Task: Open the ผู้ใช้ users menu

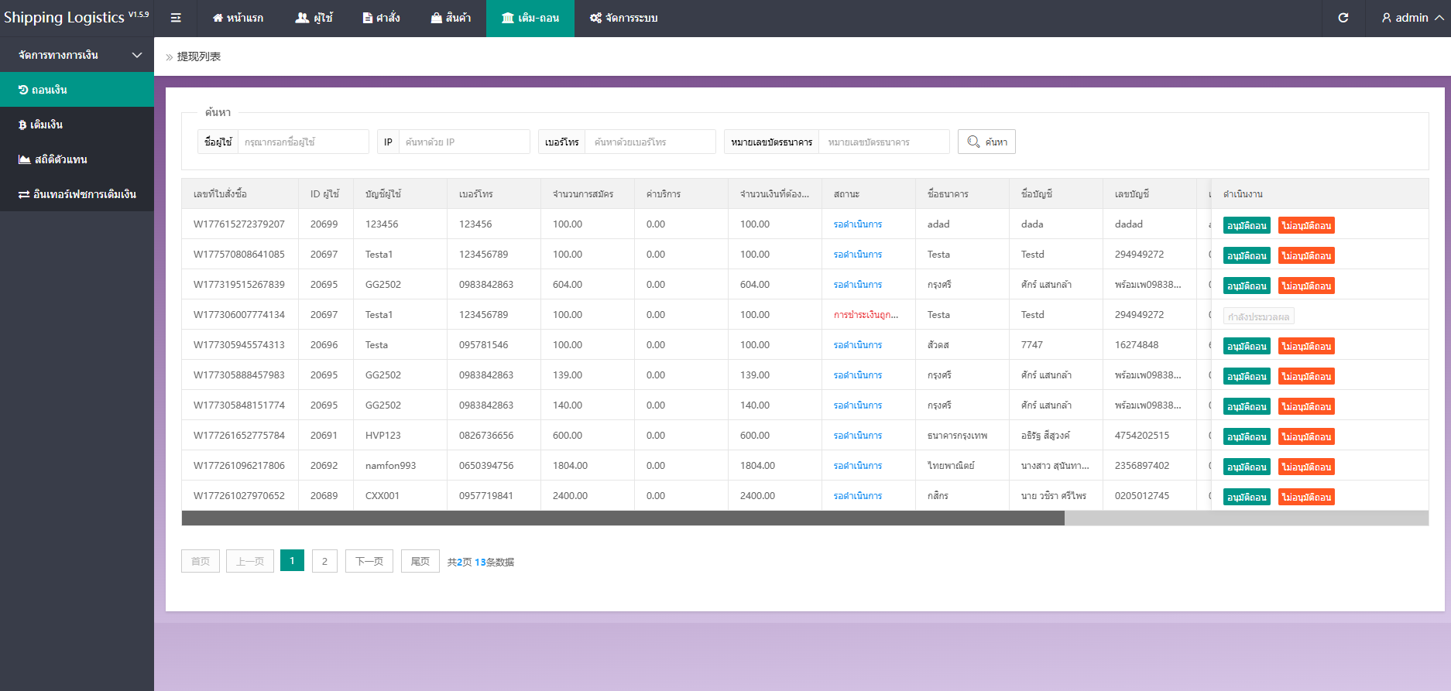Action: click(314, 18)
